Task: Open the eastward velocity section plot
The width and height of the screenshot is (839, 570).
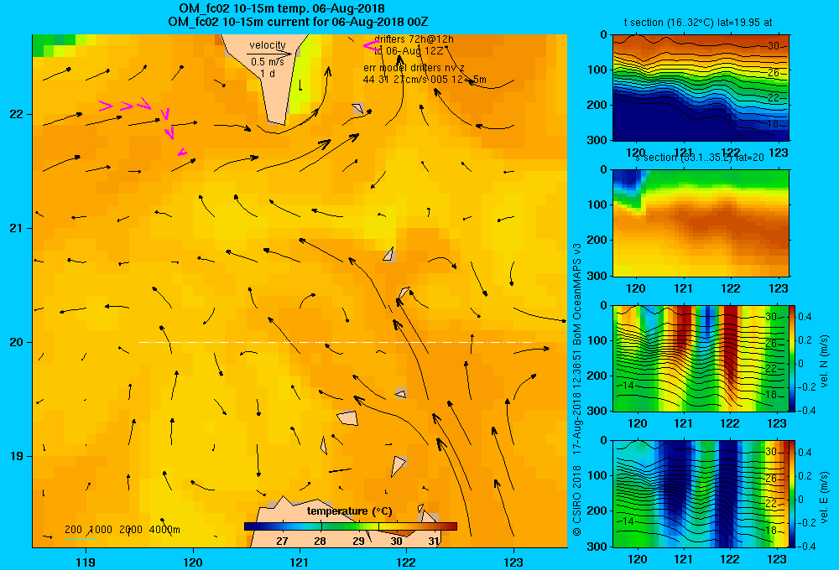Action: pos(701,494)
